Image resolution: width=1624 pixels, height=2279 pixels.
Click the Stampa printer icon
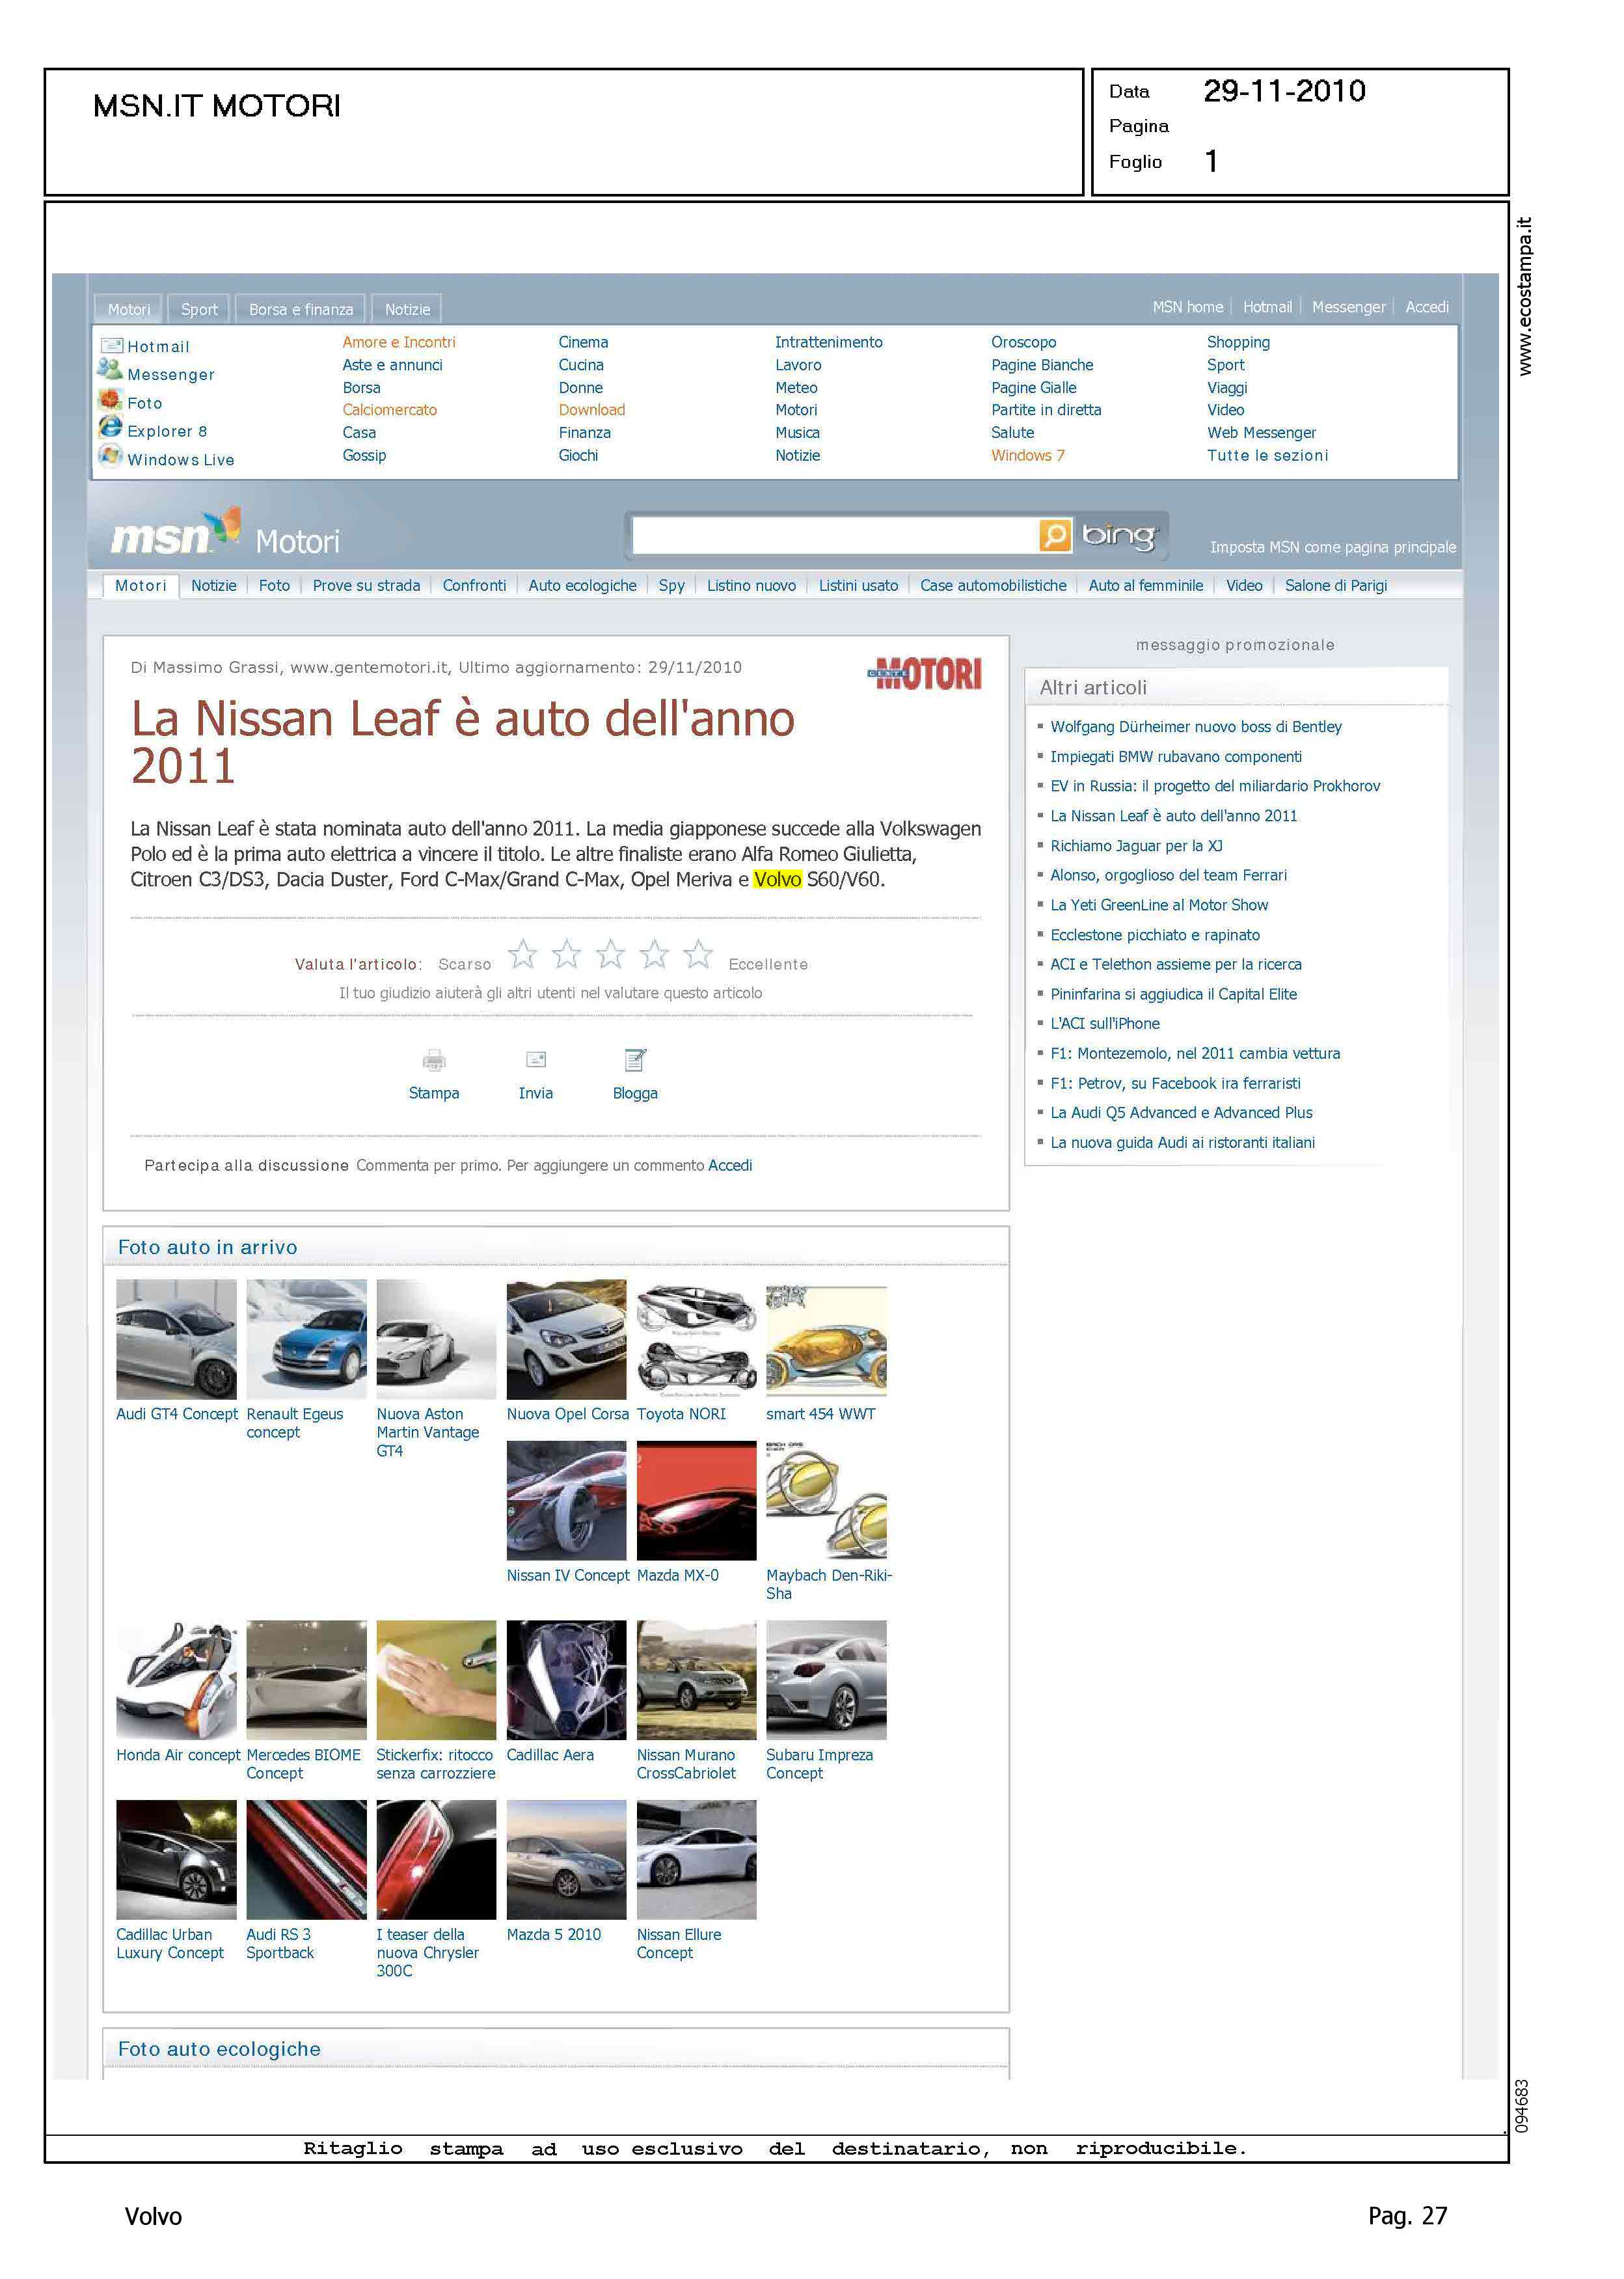(x=434, y=1060)
